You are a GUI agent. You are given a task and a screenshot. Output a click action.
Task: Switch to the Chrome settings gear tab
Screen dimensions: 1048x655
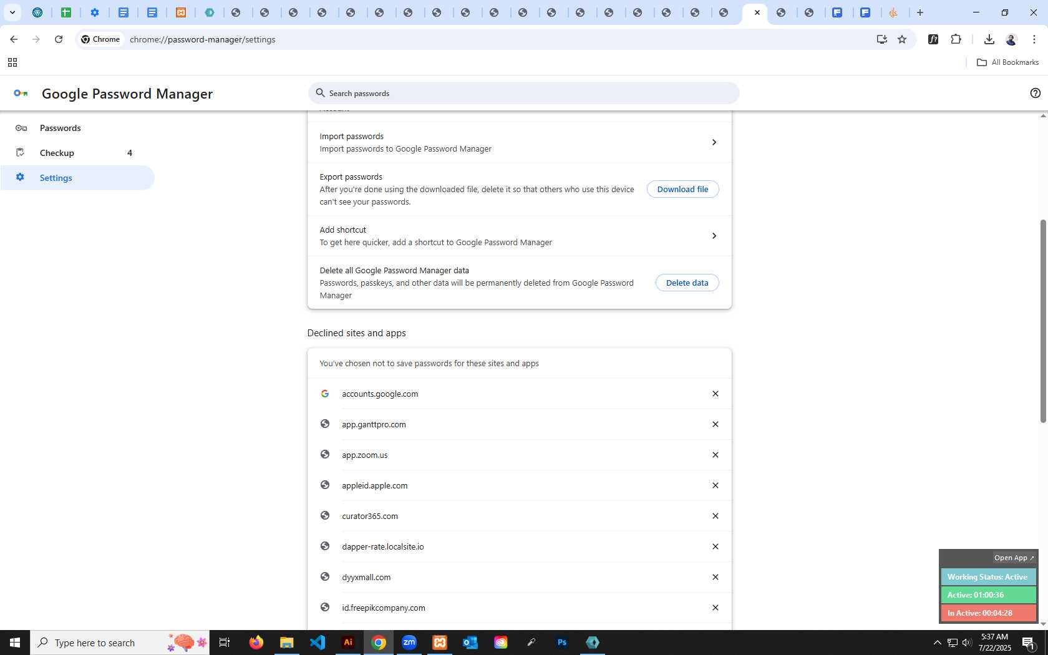click(x=95, y=12)
